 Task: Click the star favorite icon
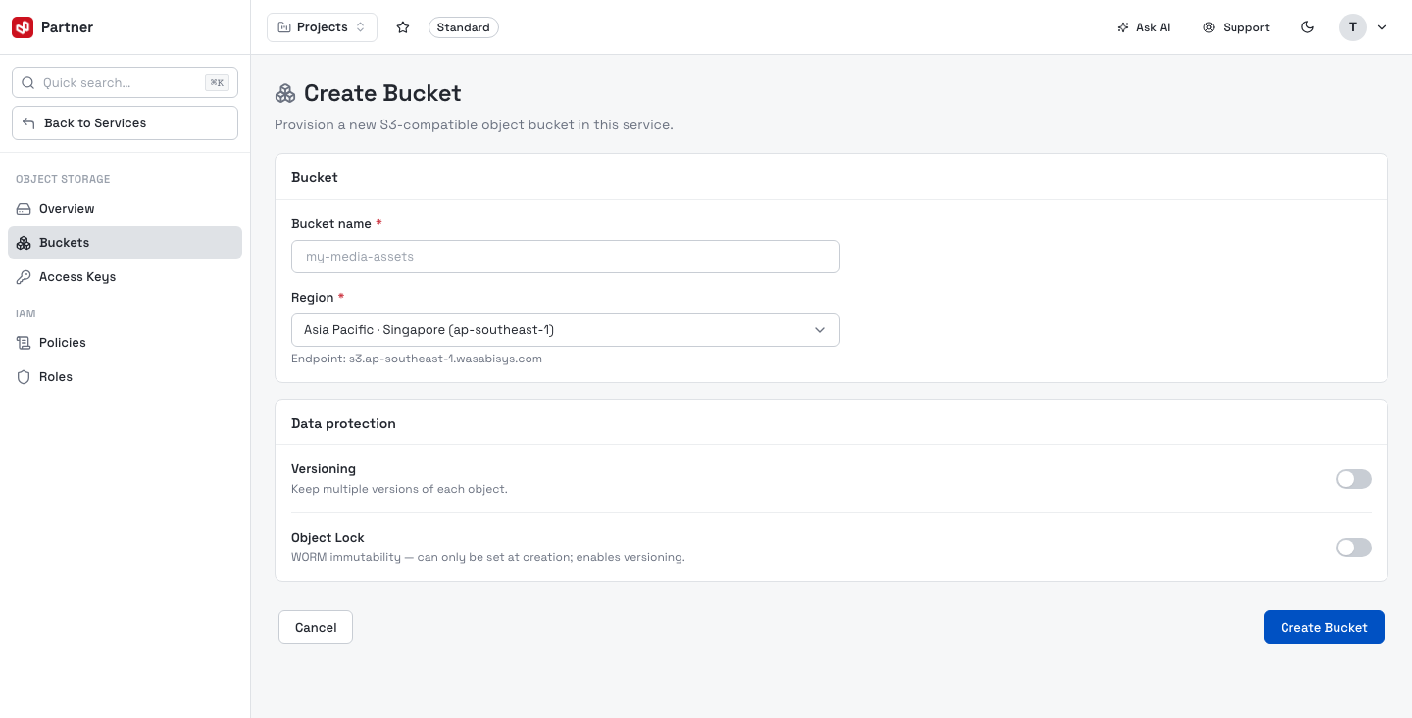pos(403,27)
